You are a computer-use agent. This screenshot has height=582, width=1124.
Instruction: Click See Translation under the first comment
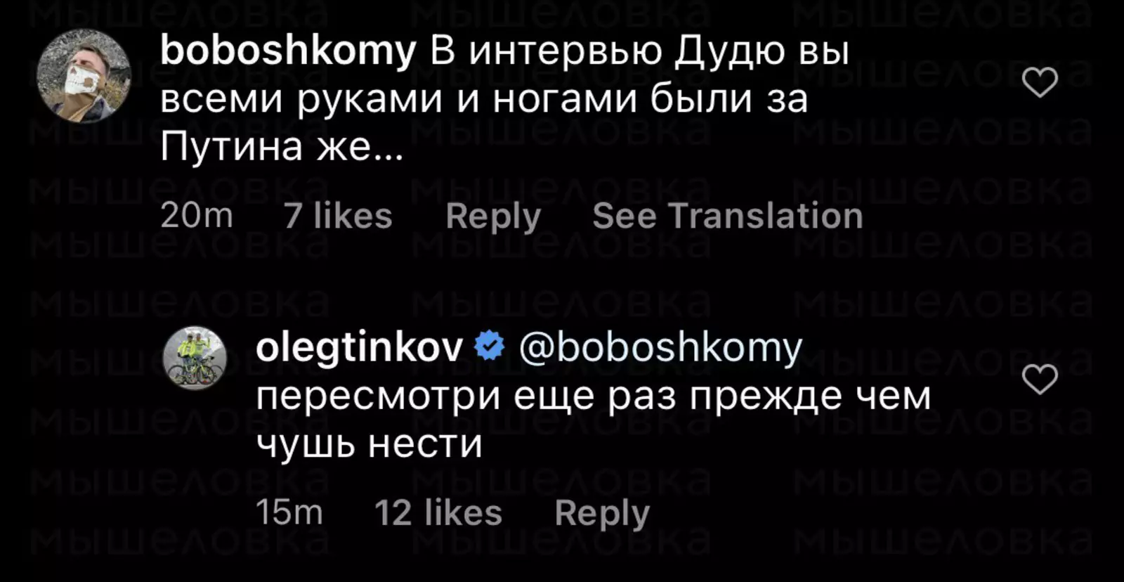[x=727, y=216]
